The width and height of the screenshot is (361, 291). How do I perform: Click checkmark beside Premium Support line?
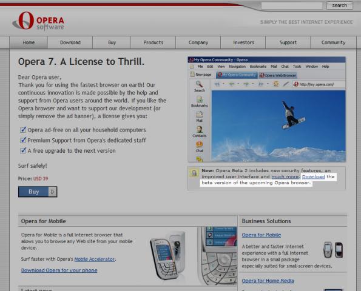(x=23, y=140)
